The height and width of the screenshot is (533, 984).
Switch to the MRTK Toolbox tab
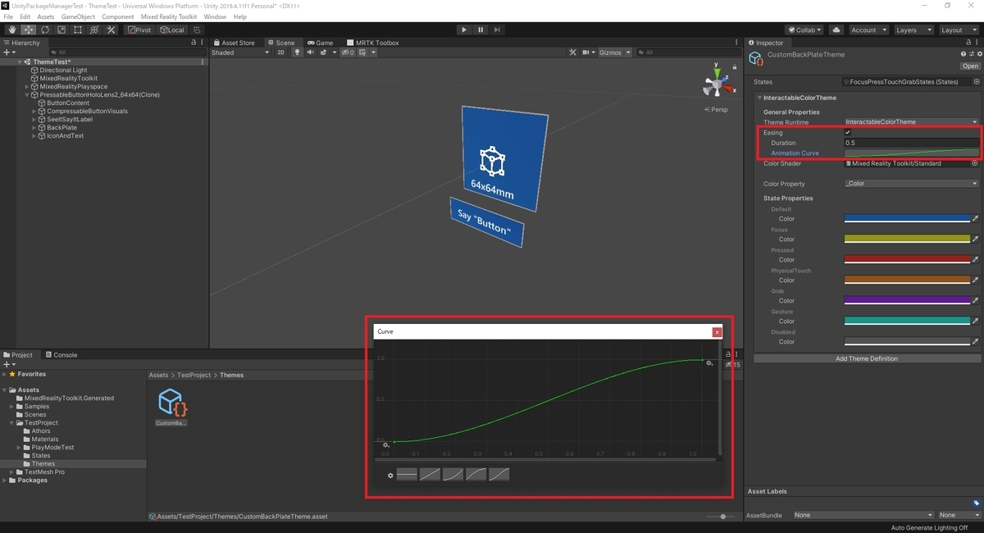tap(373, 43)
